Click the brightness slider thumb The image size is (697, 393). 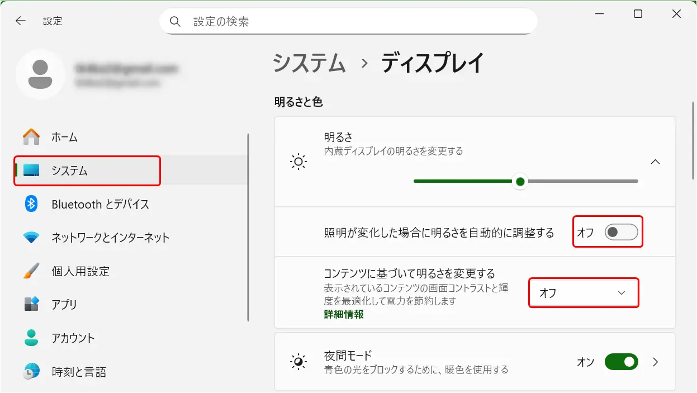(x=520, y=181)
